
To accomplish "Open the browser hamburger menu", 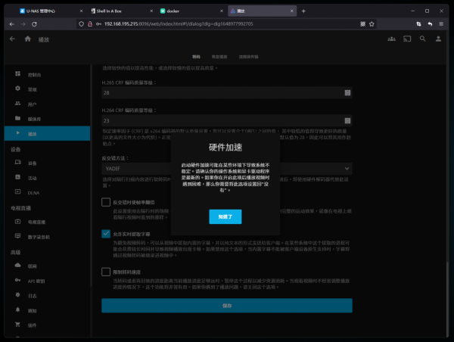I will [441, 24].
